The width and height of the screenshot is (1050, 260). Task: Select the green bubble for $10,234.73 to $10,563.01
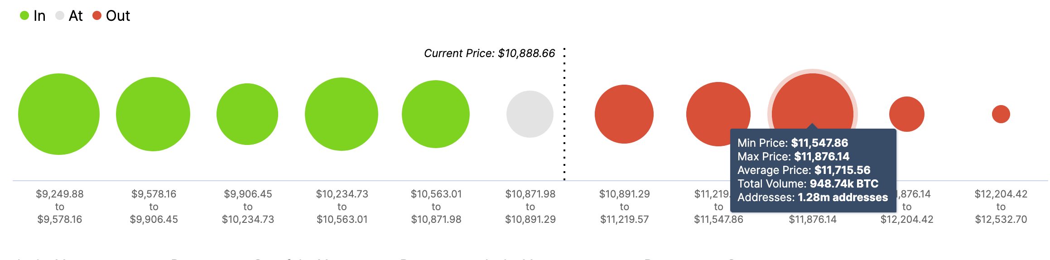342,114
